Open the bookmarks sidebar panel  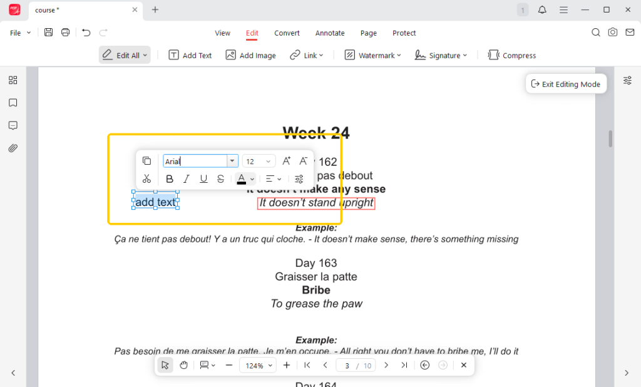(x=13, y=103)
